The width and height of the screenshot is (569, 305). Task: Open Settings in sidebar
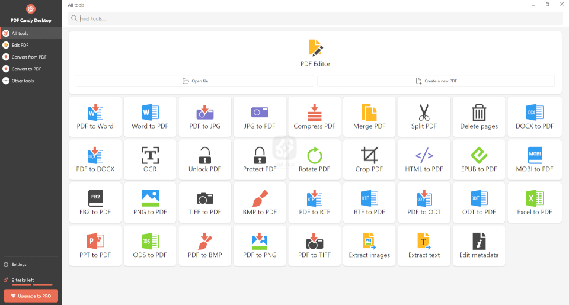31,264
